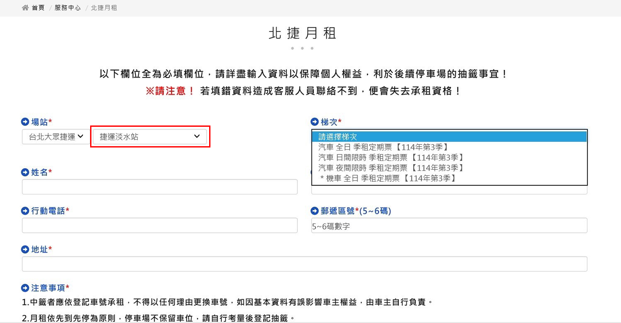
Task: Click 北捷月租 breadcrumb text
Action: 104,8
